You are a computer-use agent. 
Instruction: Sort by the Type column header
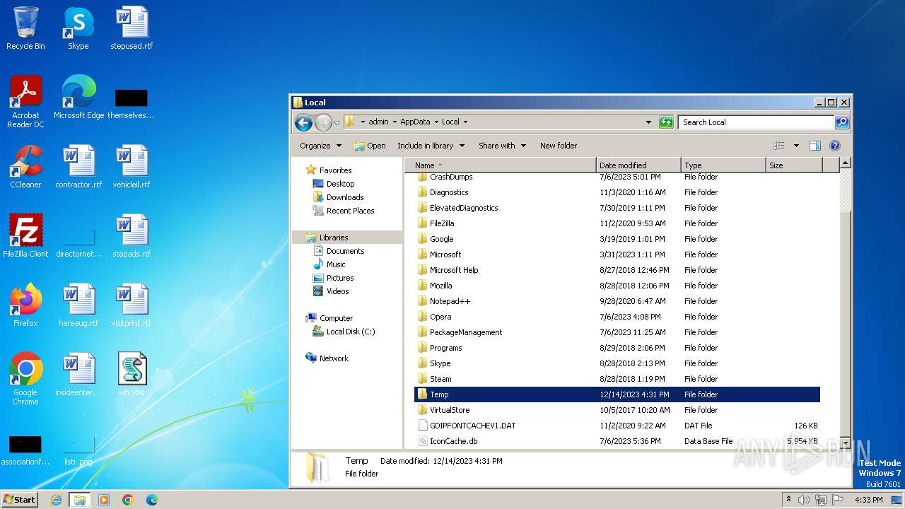[723, 165]
